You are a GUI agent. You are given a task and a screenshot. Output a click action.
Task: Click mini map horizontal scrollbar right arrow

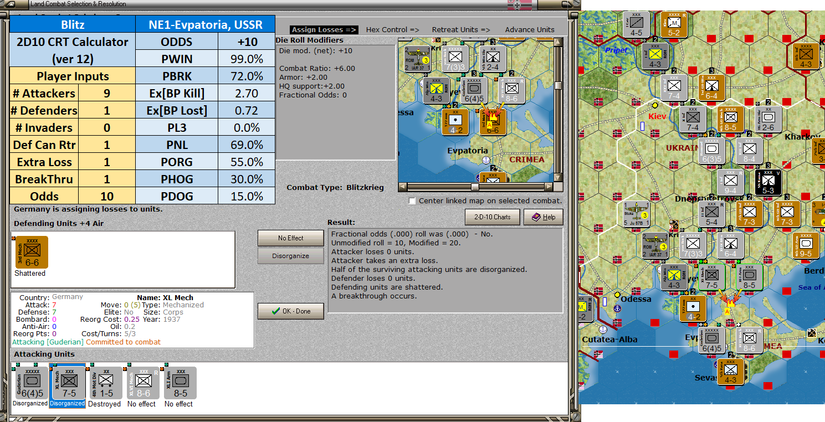549,187
